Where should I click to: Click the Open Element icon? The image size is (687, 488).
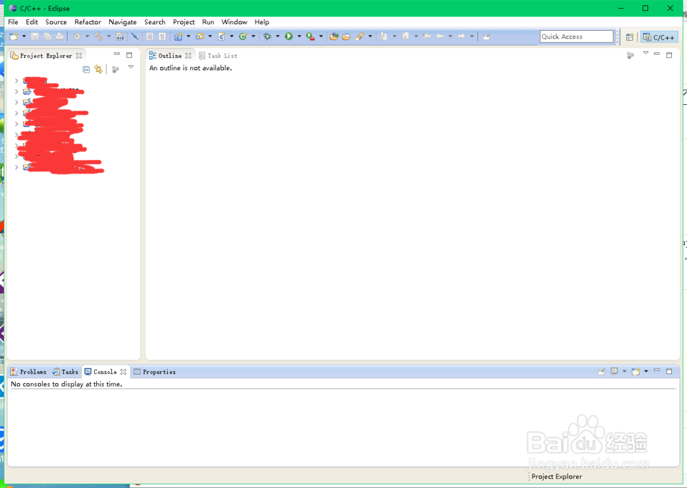point(334,37)
